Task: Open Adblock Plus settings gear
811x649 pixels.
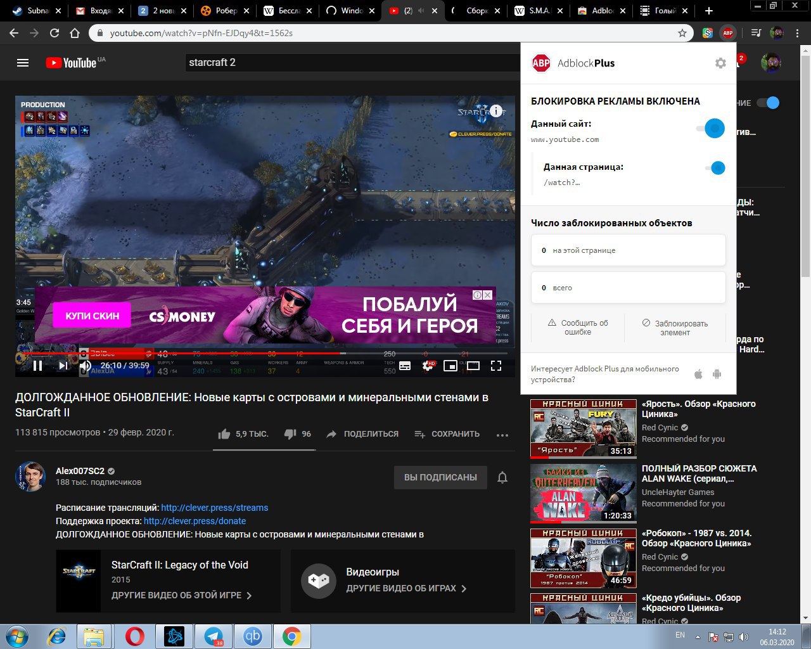Action: click(720, 63)
